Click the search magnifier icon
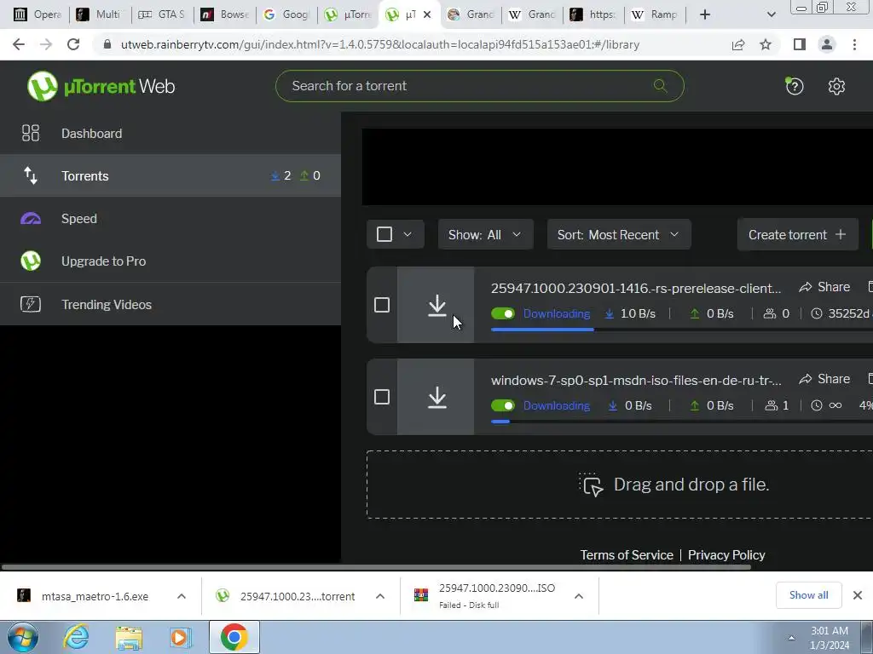 click(661, 86)
